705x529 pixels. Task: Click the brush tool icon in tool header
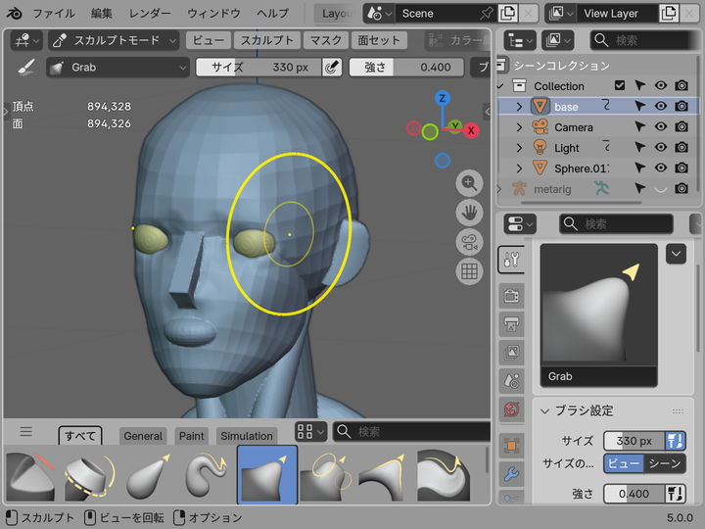26,68
